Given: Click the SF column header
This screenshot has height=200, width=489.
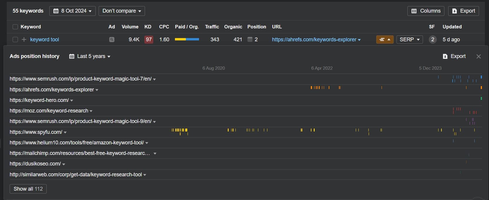Looking at the screenshot, I should pyautogui.click(x=432, y=27).
